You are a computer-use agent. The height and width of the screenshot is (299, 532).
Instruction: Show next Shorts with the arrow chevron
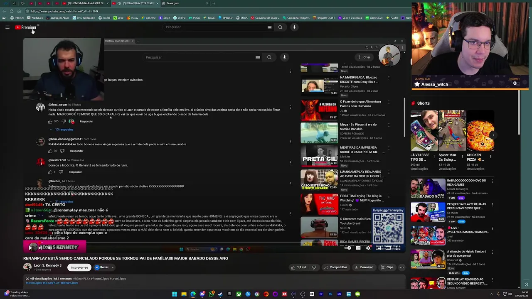click(493, 135)
